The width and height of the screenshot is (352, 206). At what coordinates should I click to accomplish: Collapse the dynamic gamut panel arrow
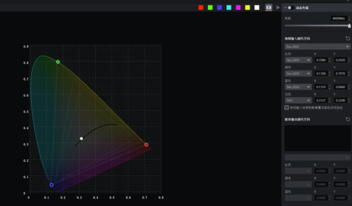(x=285, y=8)
